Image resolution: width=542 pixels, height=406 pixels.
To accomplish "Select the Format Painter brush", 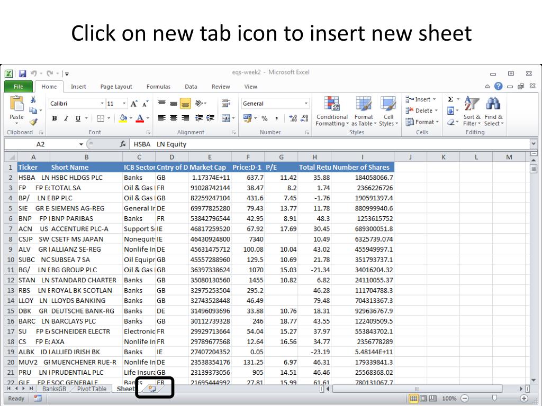I will tap(33, 122).
